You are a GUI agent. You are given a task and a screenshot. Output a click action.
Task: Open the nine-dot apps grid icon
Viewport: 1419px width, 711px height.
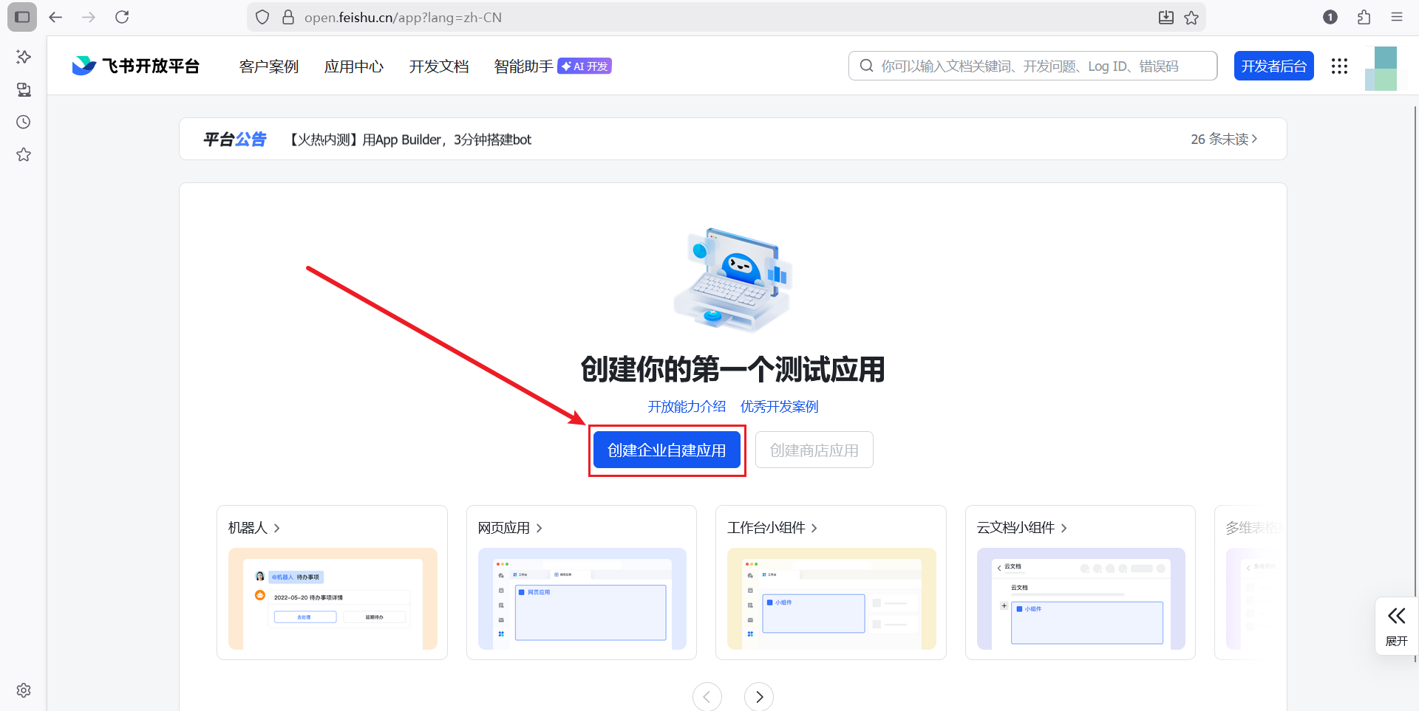tap(1339, 66)
